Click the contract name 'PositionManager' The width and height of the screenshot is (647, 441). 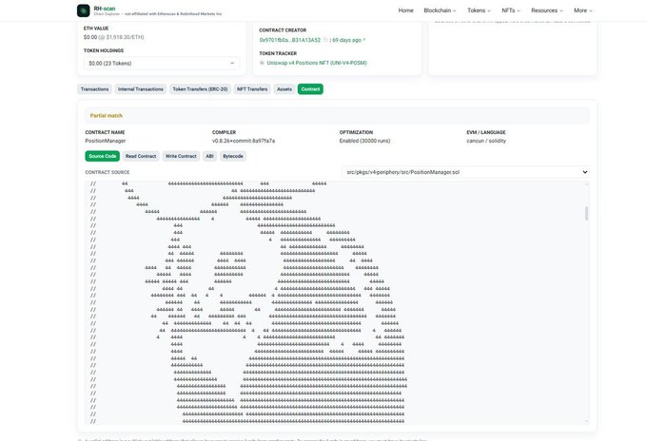(106, 141)
